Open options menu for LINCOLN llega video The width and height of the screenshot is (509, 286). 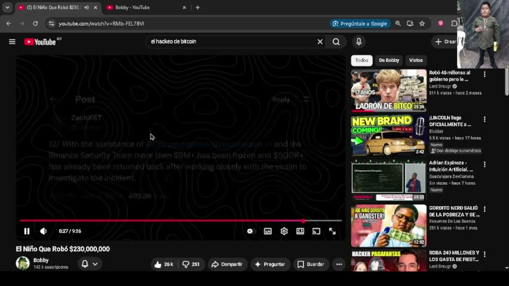click(484, 119)
